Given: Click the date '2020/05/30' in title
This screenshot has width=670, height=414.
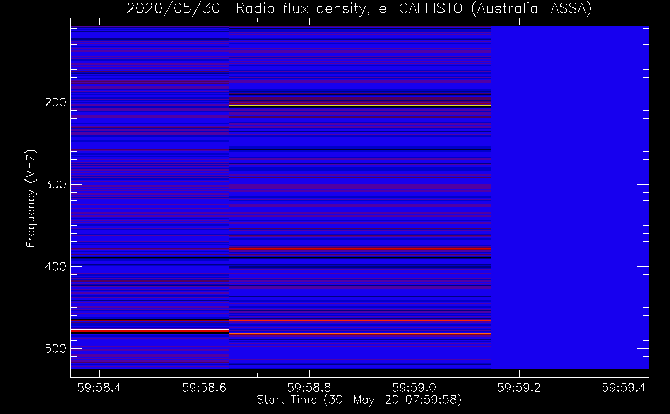Looking at the screenshot, I should 173,8.
